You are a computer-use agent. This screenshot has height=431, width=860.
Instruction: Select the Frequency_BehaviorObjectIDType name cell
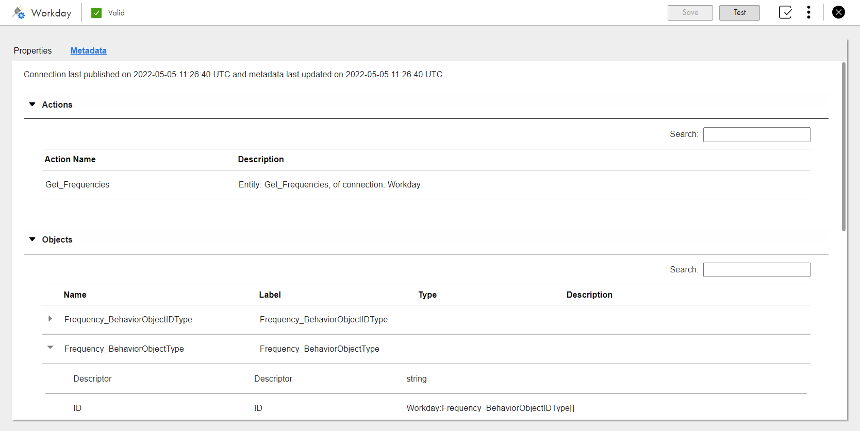128,320
